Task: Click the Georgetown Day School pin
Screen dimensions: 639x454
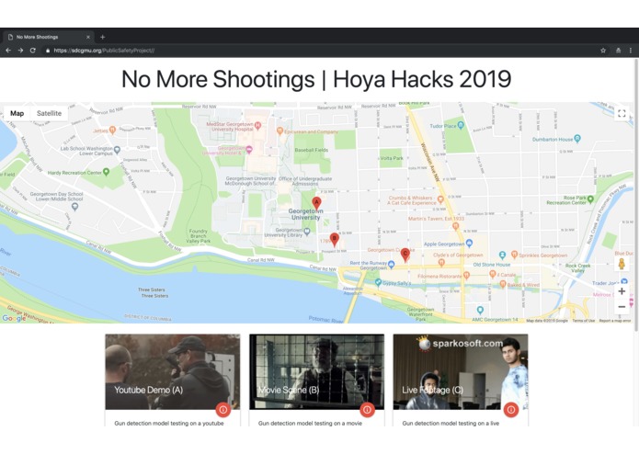Action: (x=74, y=207)
